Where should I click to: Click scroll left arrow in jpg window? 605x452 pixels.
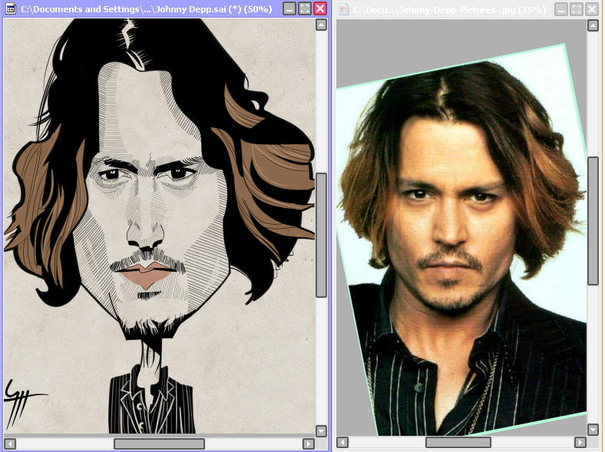(342, 442)
